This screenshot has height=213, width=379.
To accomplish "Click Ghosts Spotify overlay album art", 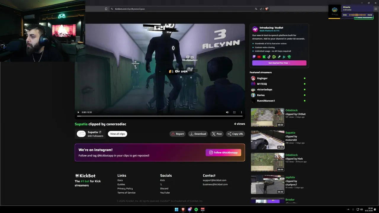I will pos(335,11).
